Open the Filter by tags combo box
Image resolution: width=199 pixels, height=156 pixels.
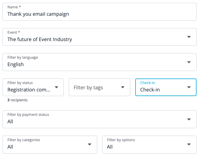coord(100,87)
